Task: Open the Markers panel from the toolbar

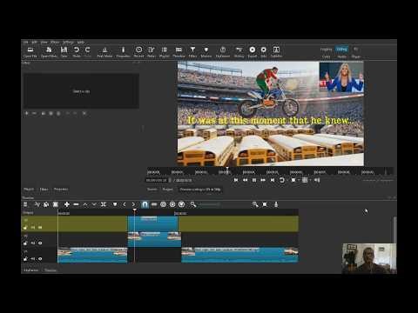Action: (206, 52)
